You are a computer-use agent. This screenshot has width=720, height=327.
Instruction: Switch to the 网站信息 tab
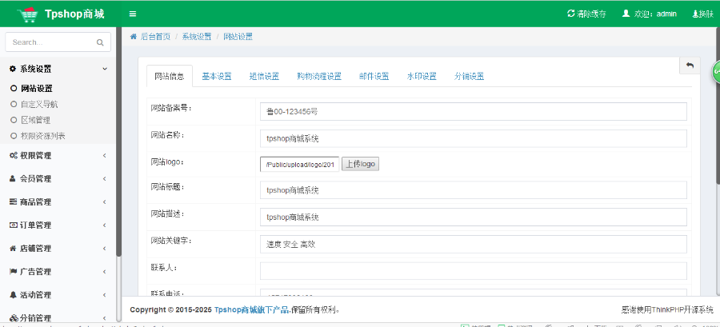click(x=170, y=77)
